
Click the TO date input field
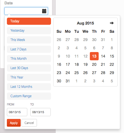pyautogui.click(x=41, y=112)
